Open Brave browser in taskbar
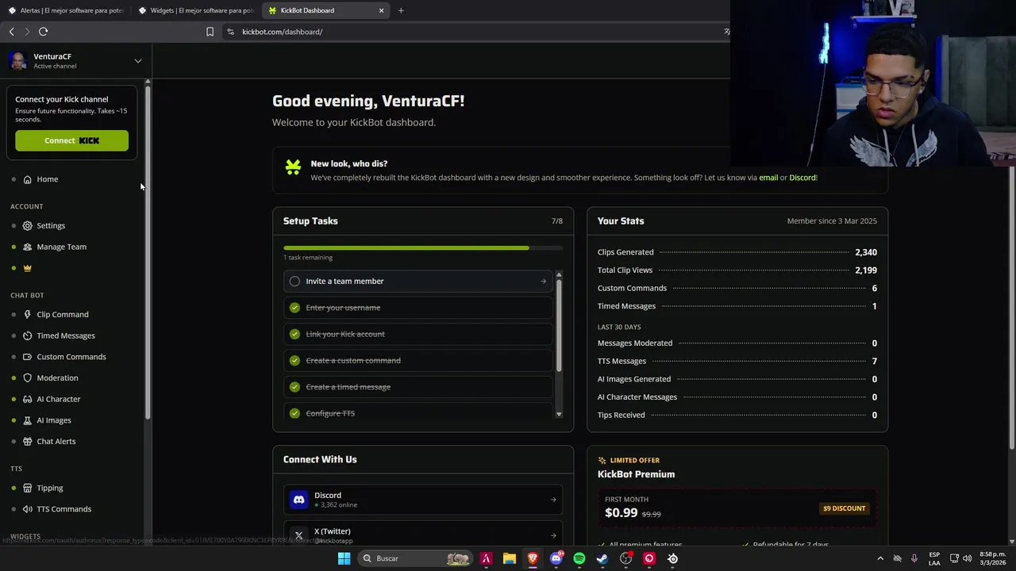This screenshot has height=571, width=1016. (533, 558)
